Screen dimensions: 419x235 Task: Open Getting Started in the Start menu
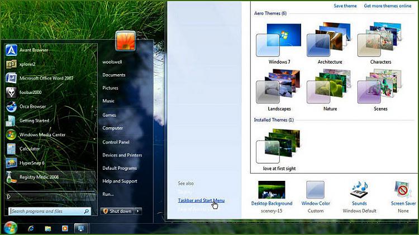click(51, 121)
